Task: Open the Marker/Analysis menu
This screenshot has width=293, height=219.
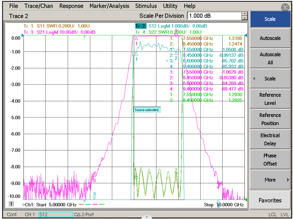Action: tap(109, 6)
